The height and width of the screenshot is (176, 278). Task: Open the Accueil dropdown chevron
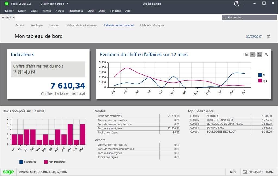14,17
